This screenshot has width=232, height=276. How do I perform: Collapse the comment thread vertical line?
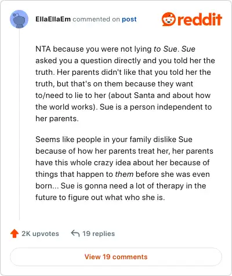(x=19, y=124)
